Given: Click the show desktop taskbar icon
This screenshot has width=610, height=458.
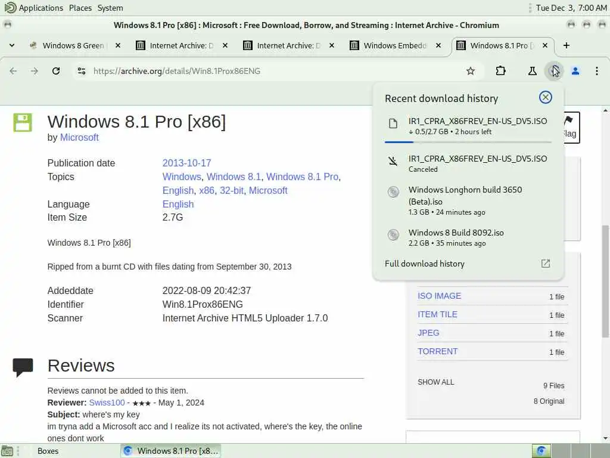Looking at the screenshot, I should pyautogui.click(x=7, y=451).
